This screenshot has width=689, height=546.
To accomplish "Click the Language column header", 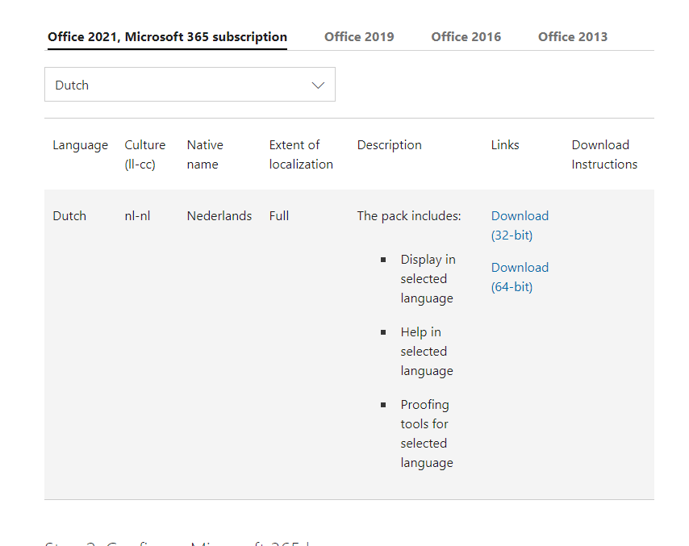I will 80,145.
